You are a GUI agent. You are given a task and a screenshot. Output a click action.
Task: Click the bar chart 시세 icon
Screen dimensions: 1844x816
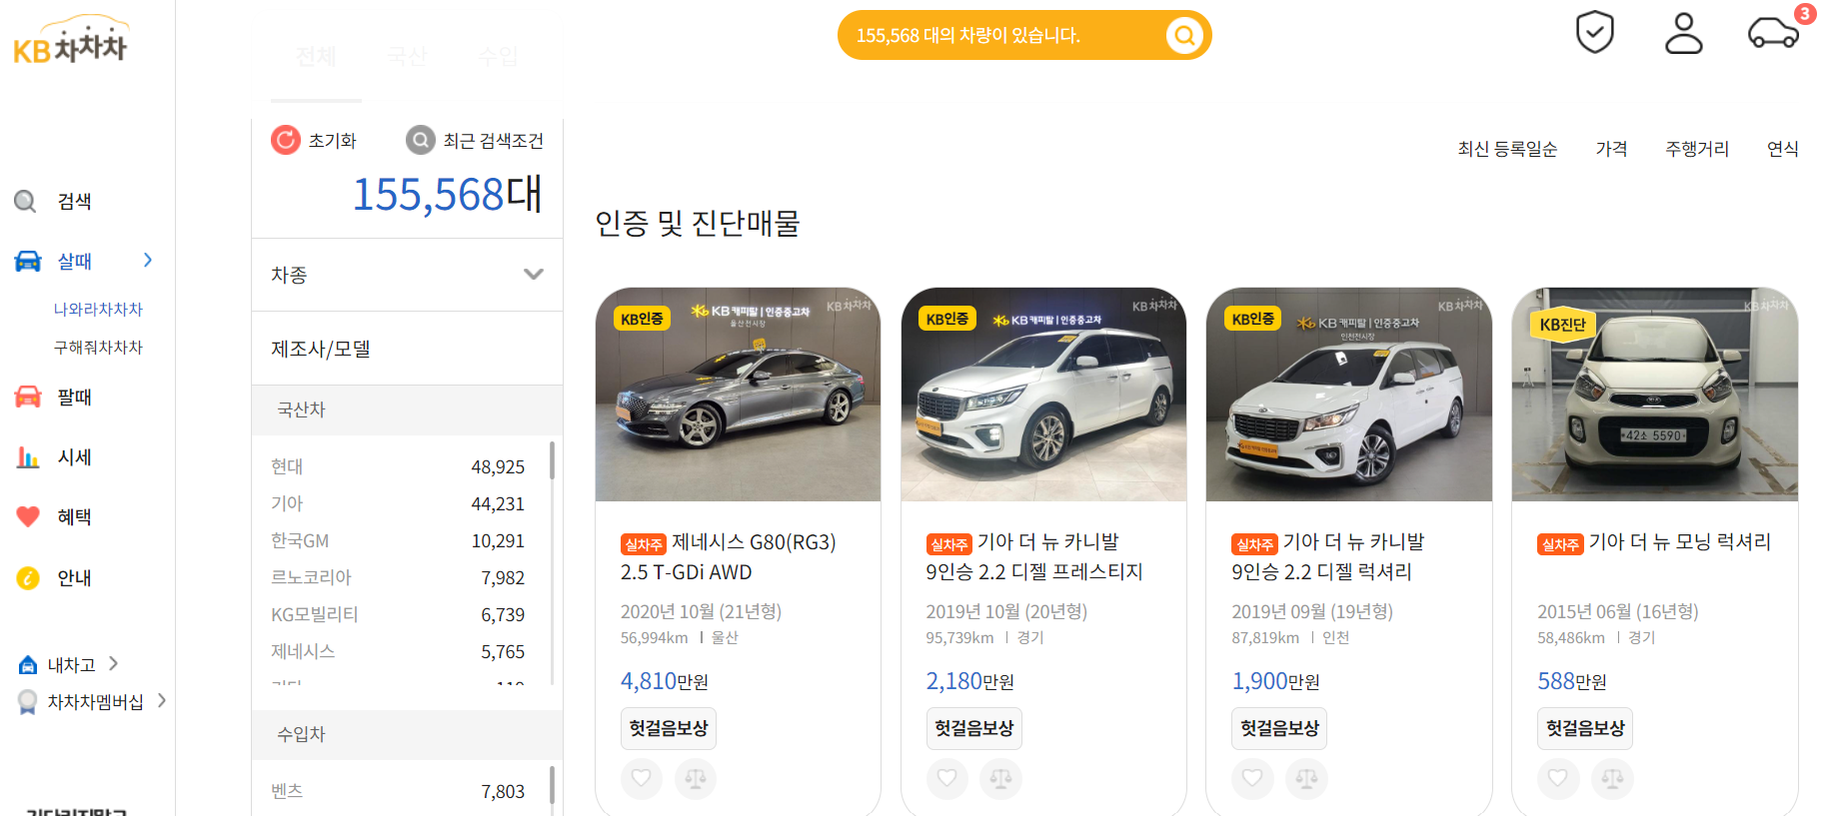[x=28, y=457]
